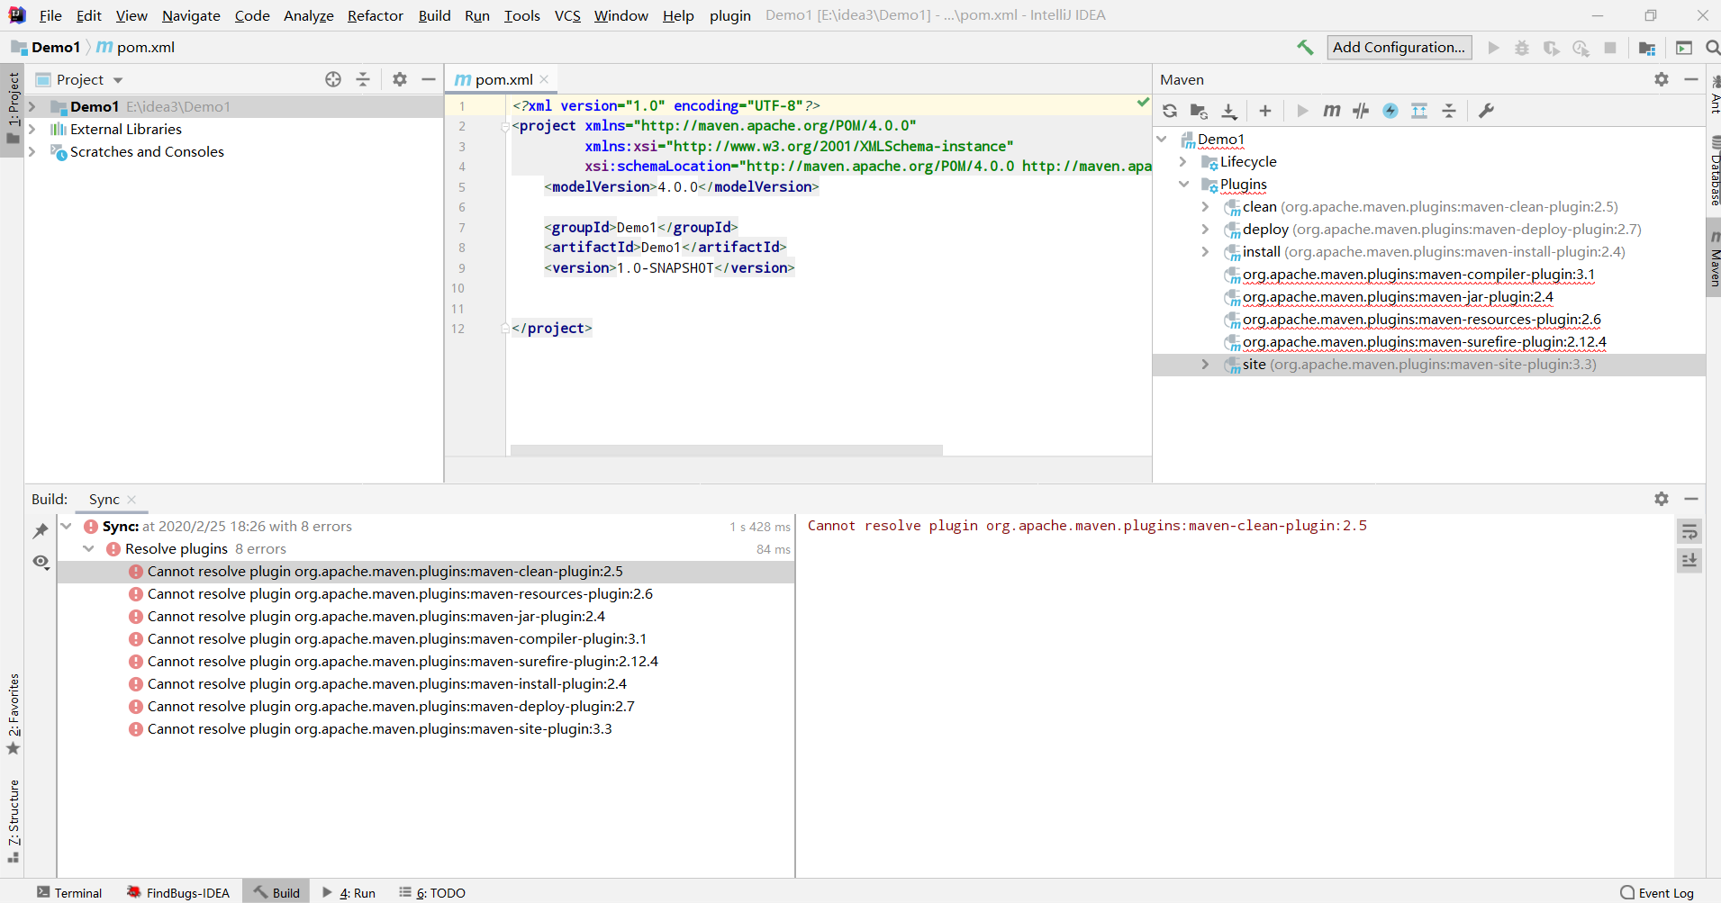1721x903 pixels.
Task: Toggle the Favorites side tool window
Action: click(14, 715)
